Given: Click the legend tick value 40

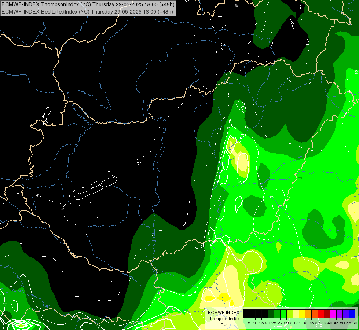Looking at the screenshot, I should point(330,323).
